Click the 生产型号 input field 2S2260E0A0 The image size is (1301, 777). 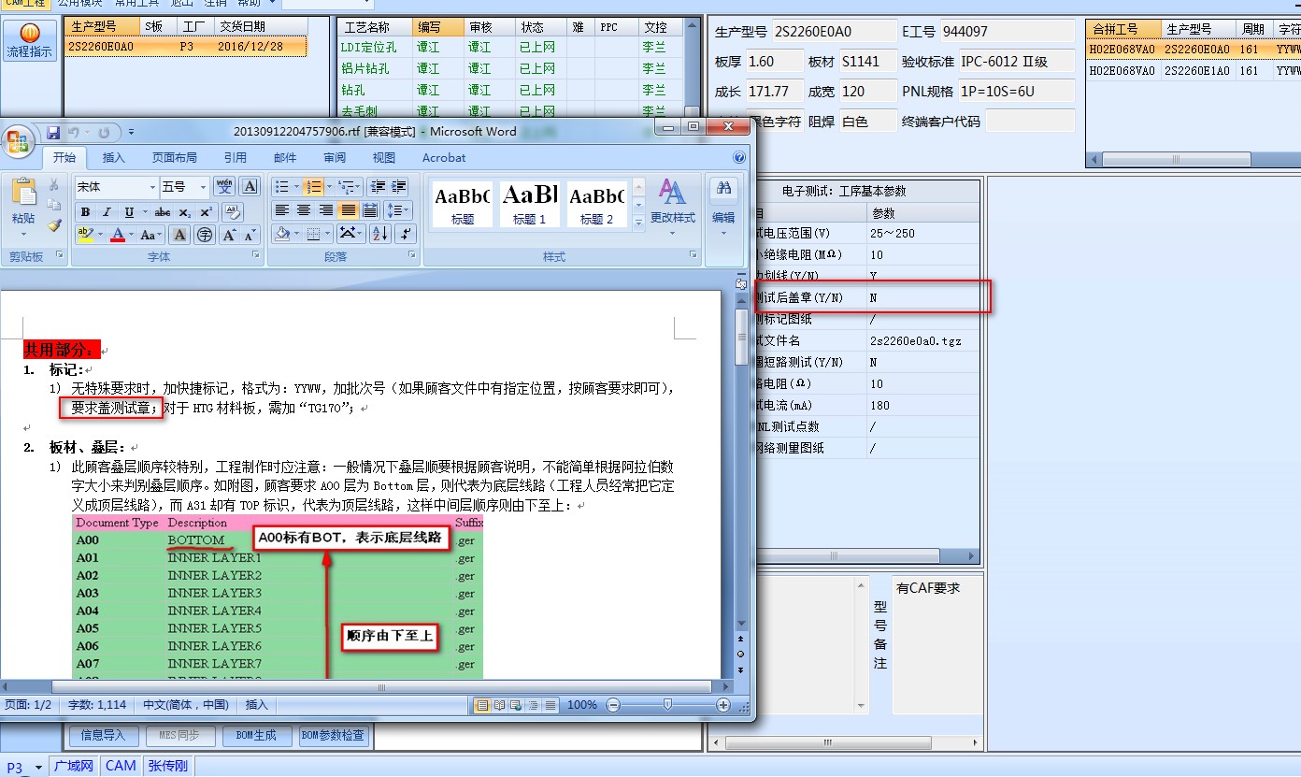[835, 32]
